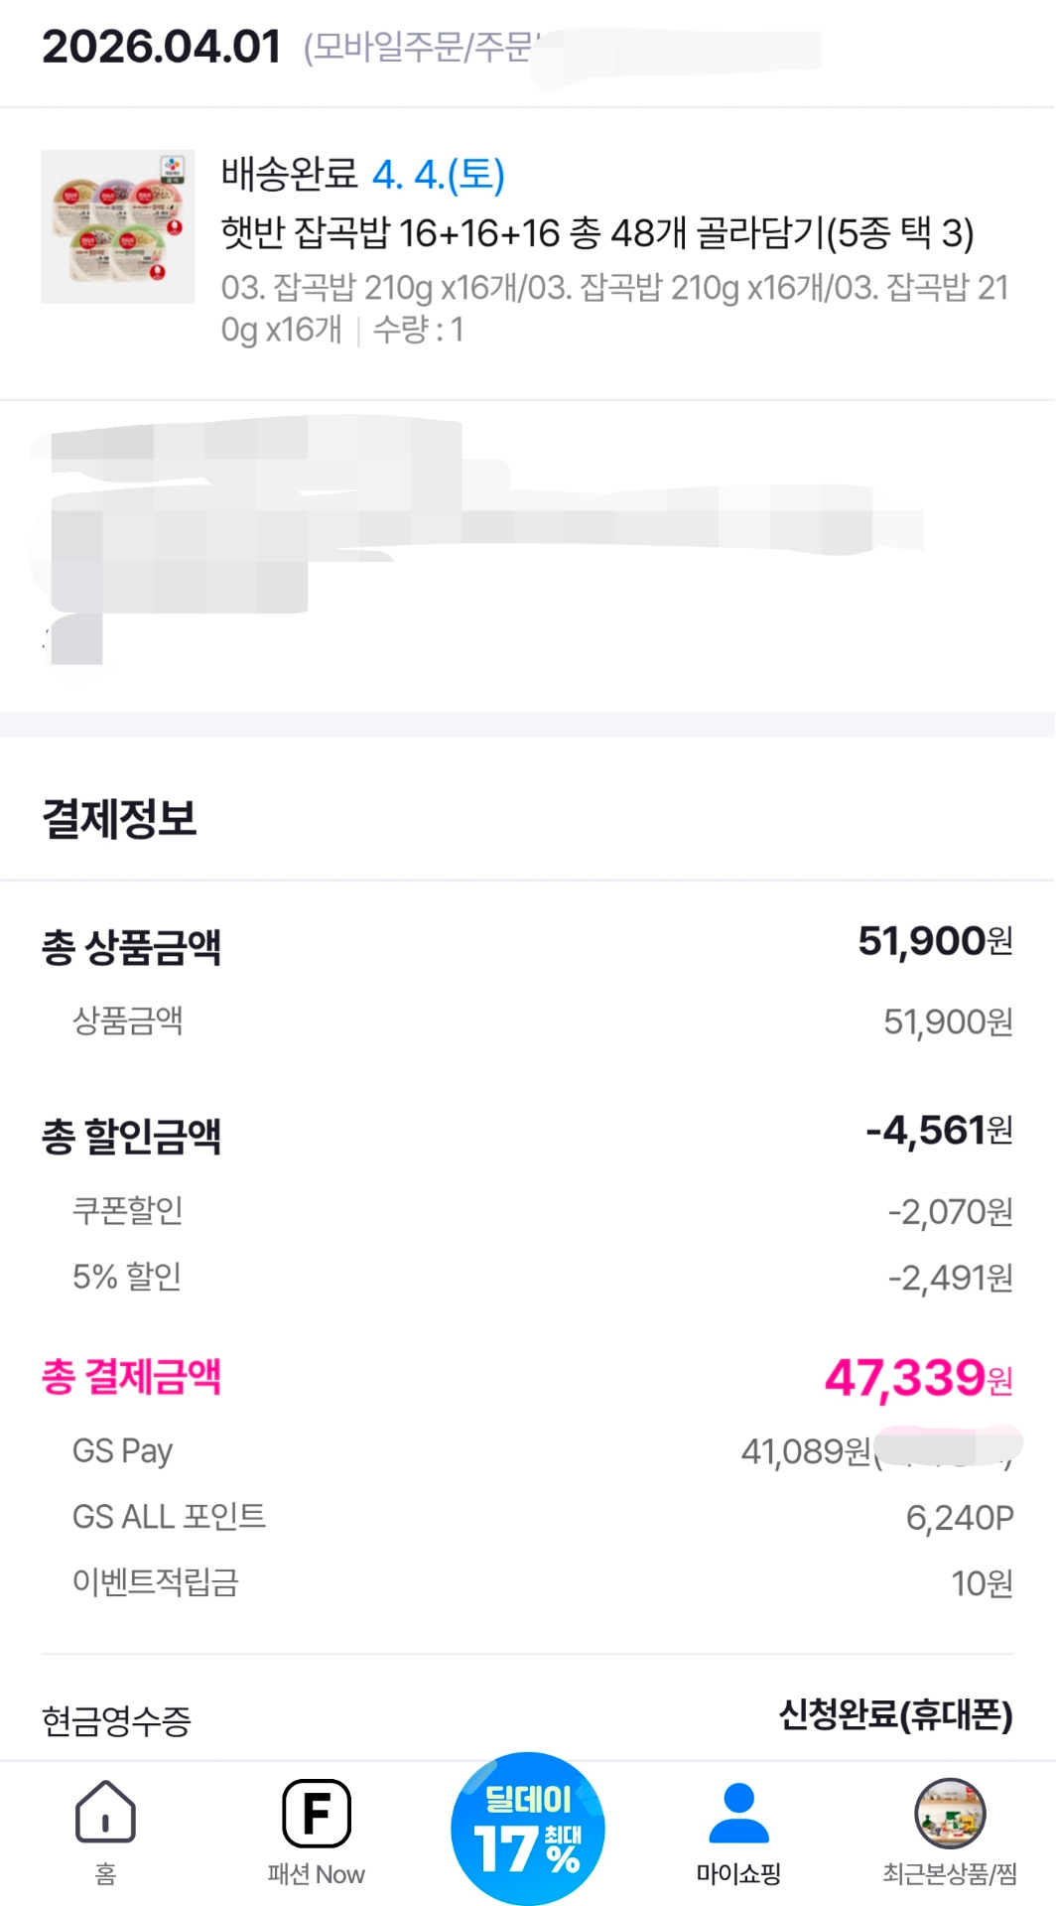Tap the 총 결제금액 47,339원 amount
This screenshot has height=1906, width=1056.
pyautogui.click(x=918, y=1378)
